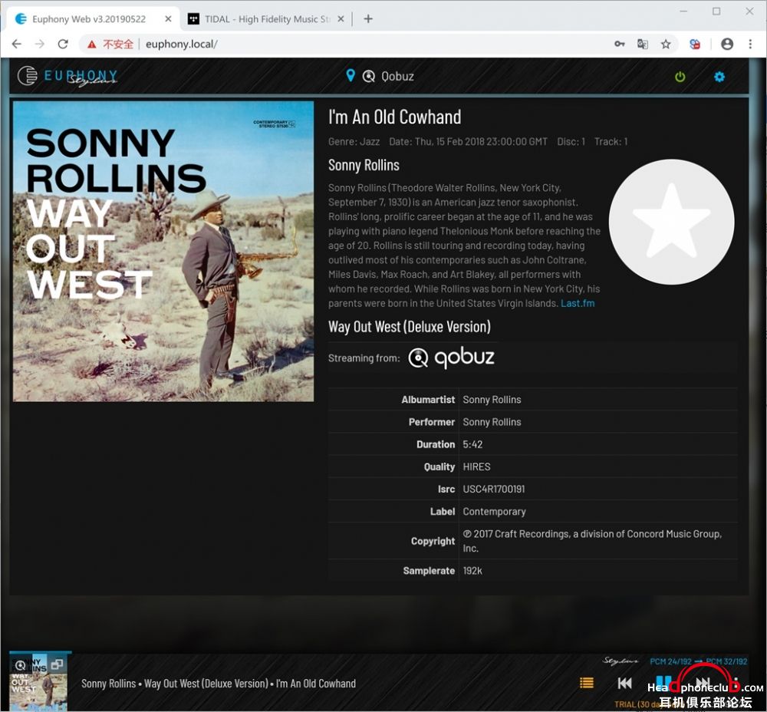The image size is (767, 712).
Task: Click the Albumartist value Sonny Rollins
Action: point(492,400)
